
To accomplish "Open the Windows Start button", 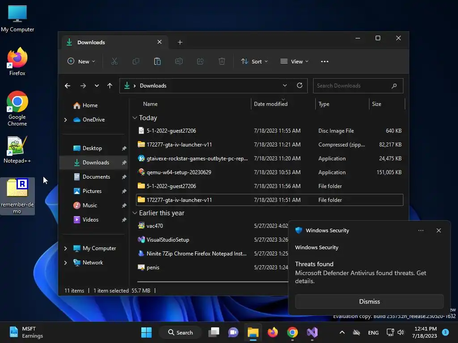I will click(146, 332).
